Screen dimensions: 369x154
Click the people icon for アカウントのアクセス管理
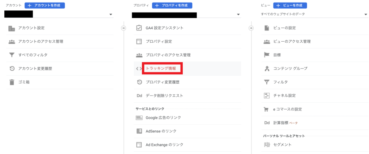(12, 42)
